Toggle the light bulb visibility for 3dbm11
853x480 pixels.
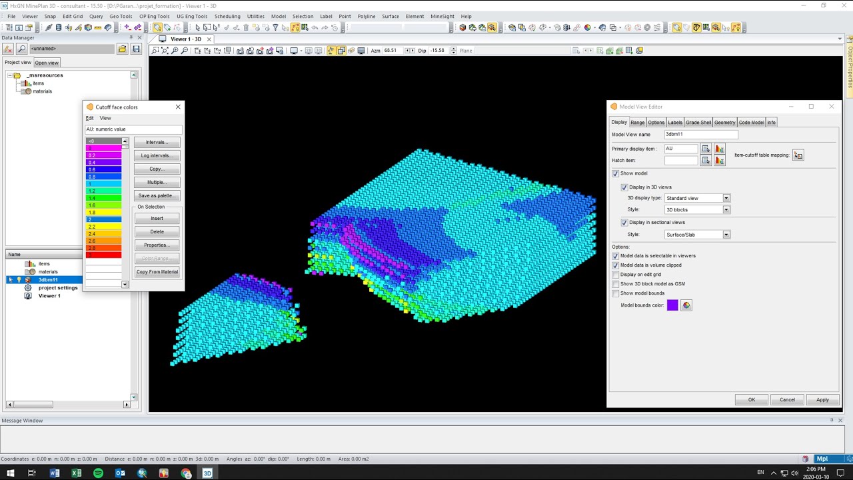click(19, 280)
